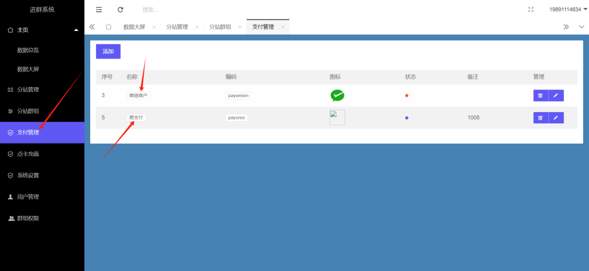This screenshot has height=271, width=589.
Task: Open the 19891114634 account dropdown
Action: 568,10
